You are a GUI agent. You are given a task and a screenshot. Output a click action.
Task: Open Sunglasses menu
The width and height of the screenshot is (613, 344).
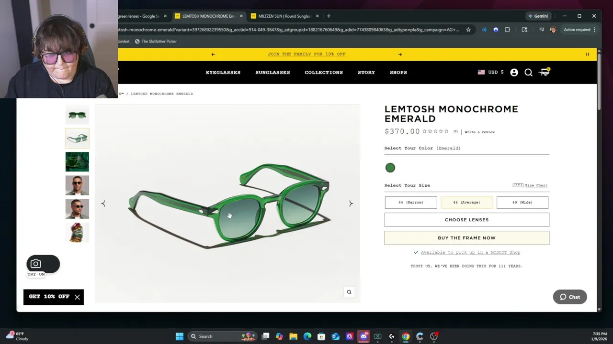point(272,73)
